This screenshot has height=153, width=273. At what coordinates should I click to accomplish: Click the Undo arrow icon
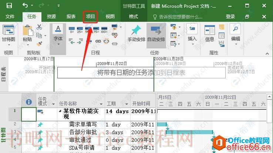(25, 6)
